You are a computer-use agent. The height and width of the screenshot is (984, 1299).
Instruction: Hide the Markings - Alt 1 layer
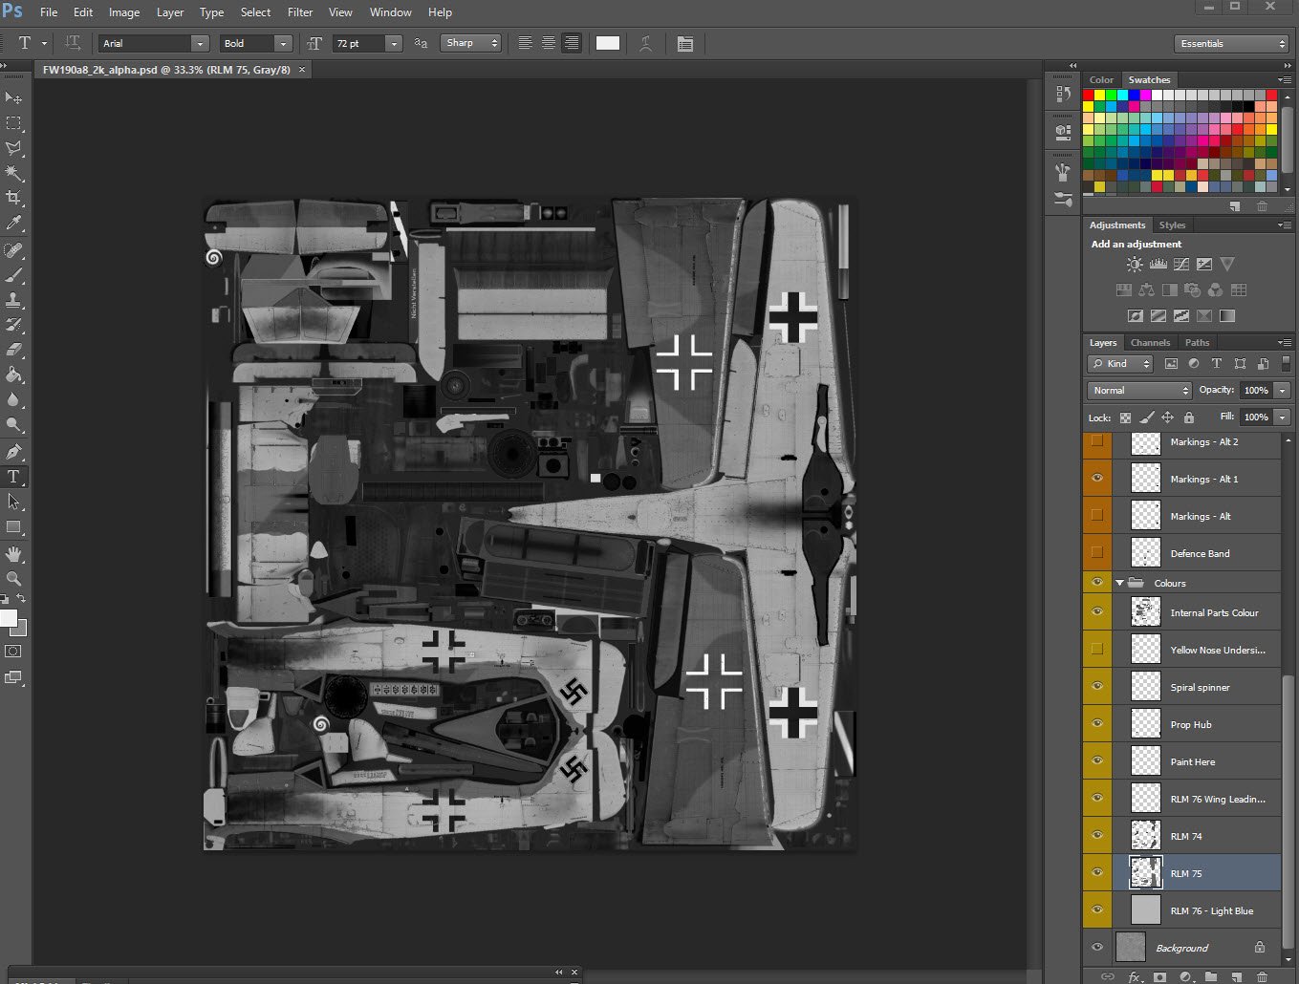pos(1097,479)
